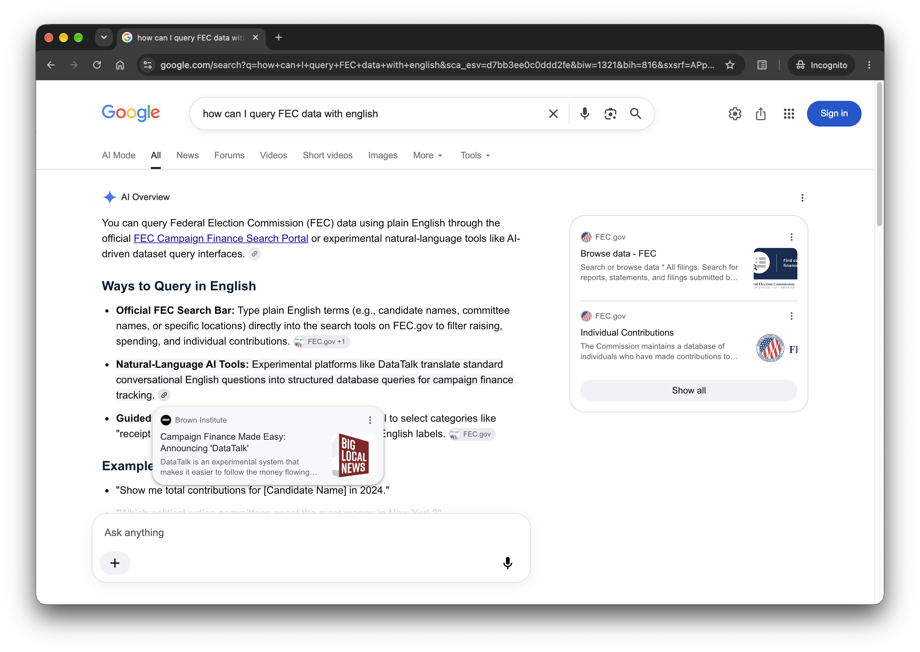The image size is (920, 652).
Task: Click the Big Local News thumbnail
Action: pos(353,455)
